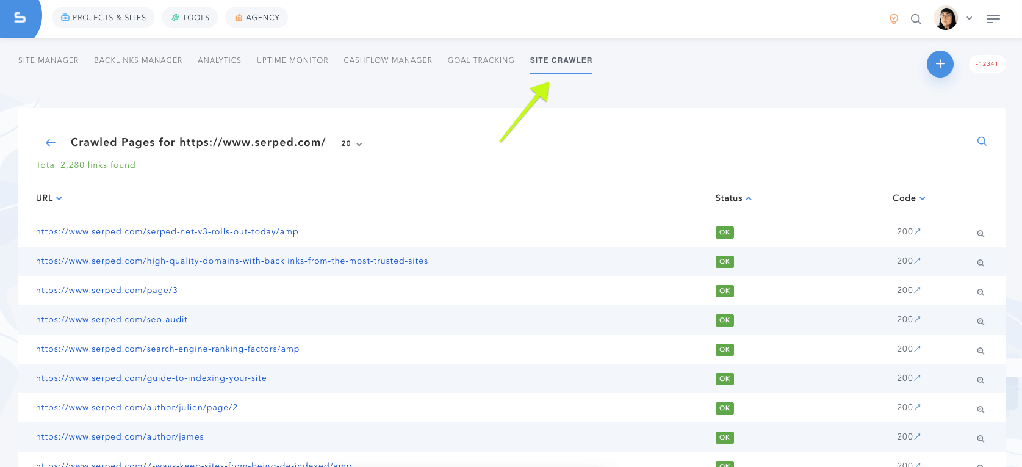
Task: Click OK badge in author/james row
Action: 725,438
